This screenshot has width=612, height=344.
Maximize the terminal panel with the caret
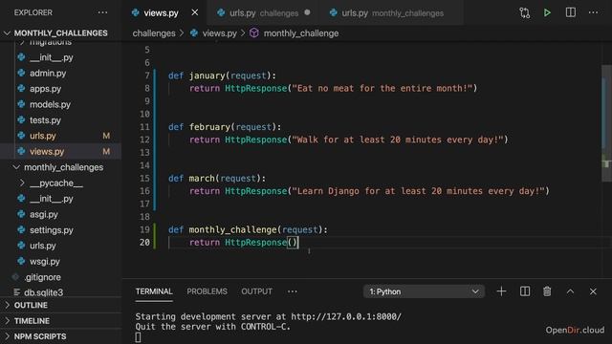(570, 291)
